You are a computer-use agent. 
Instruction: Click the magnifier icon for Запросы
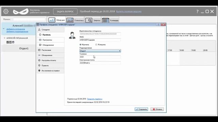tap(89, 20)
